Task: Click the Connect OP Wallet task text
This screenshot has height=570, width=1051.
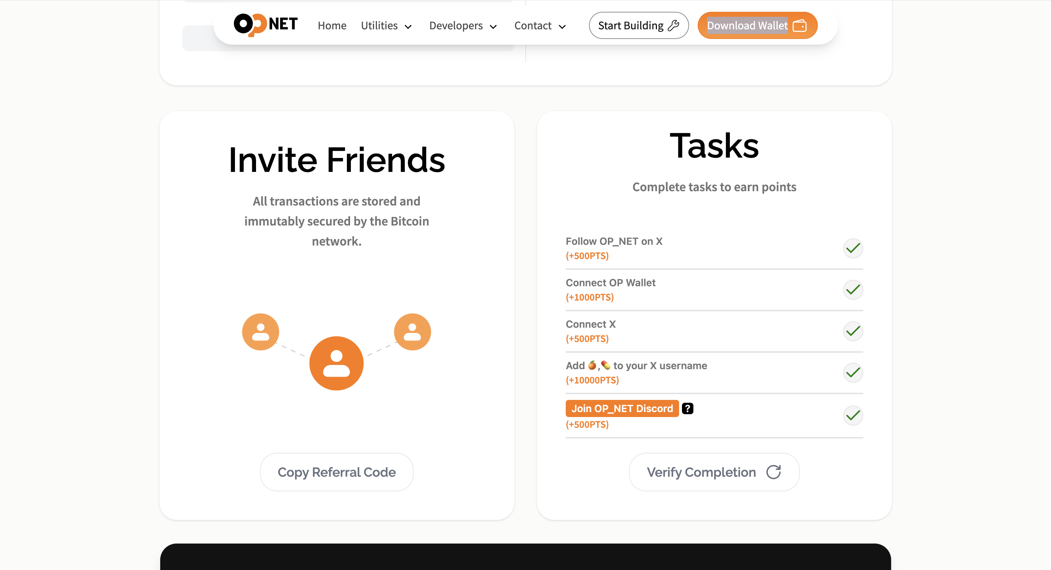Action: 610,283
